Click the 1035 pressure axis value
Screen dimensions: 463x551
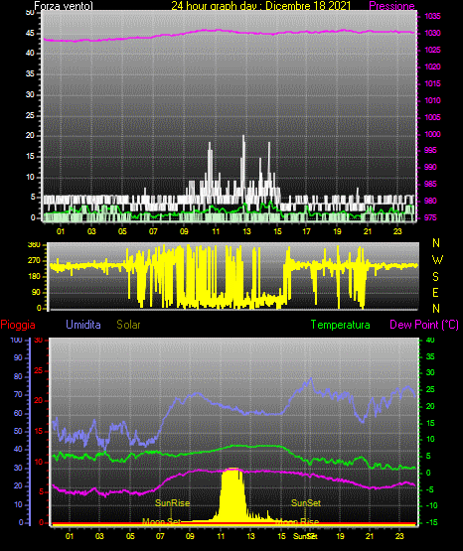coord(432,16)
